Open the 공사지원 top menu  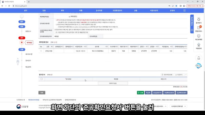tap(99, 10)
